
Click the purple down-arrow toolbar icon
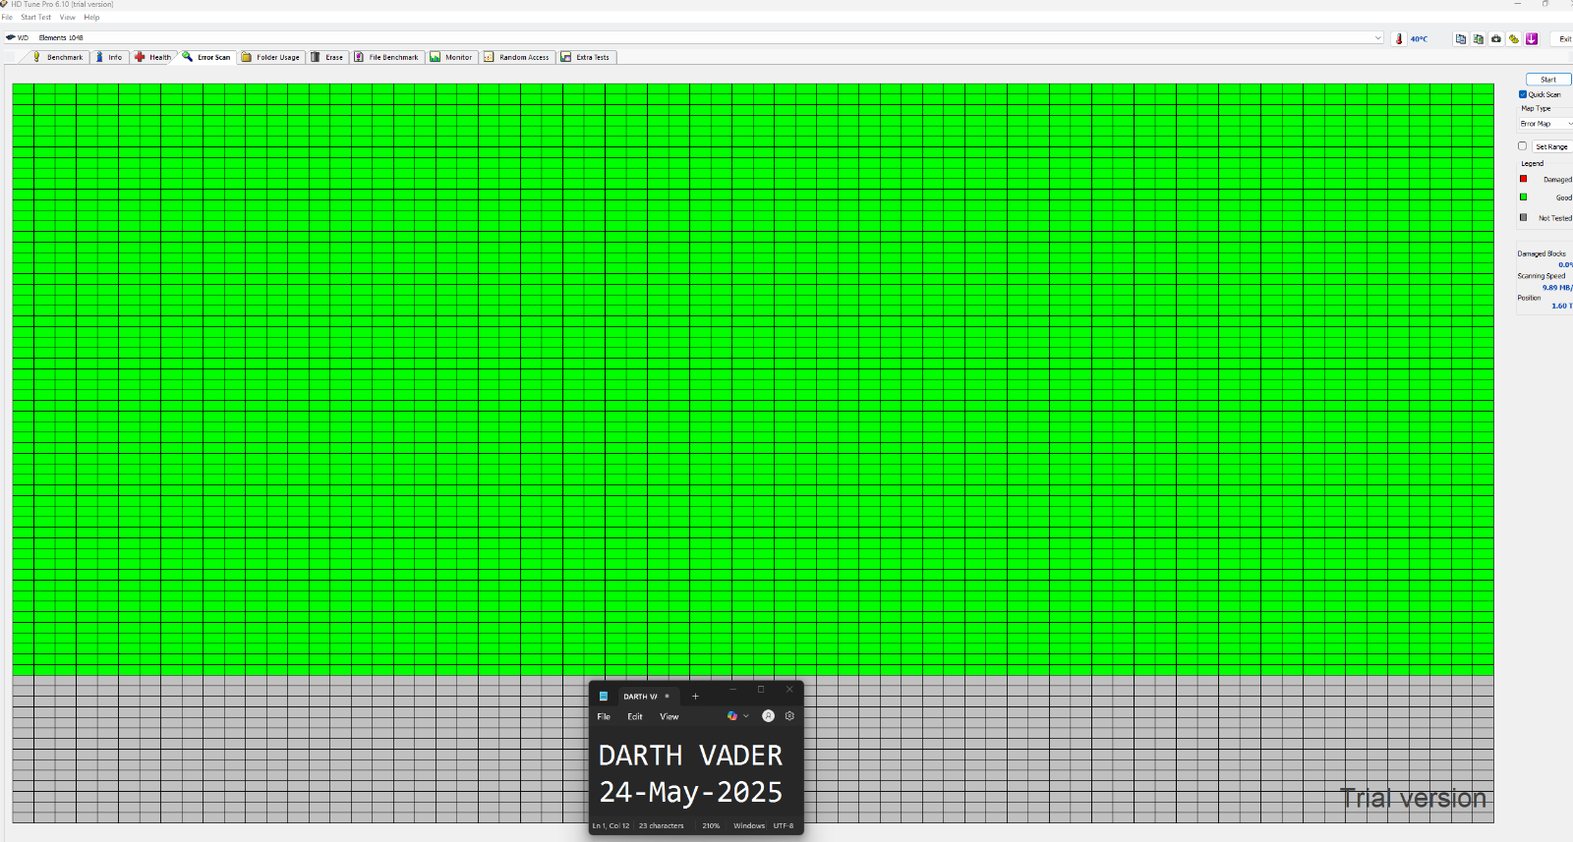pos(1532,39)
